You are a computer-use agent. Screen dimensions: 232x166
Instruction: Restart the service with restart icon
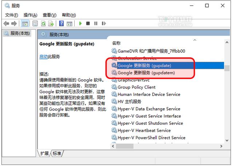coord(104,23)
